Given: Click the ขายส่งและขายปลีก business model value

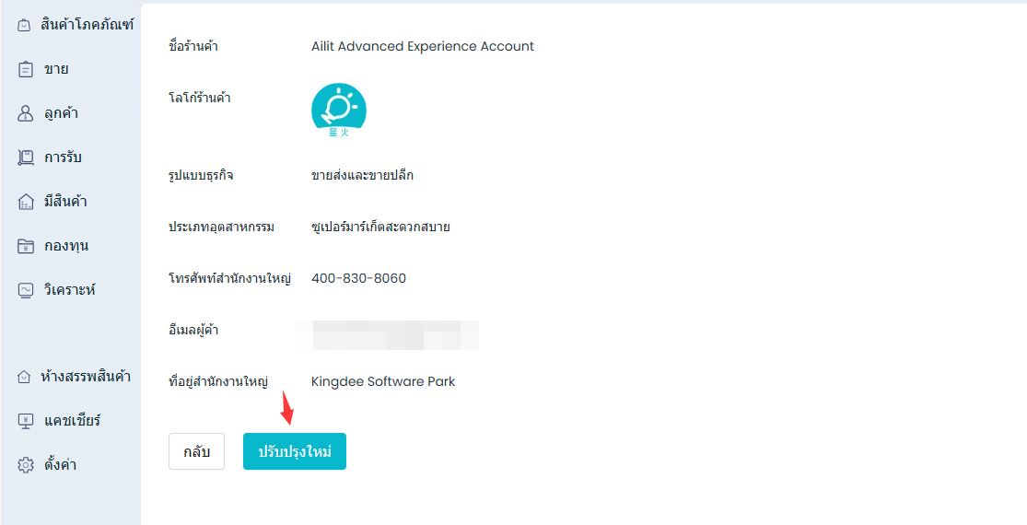Looking at the screenshot, I should pyautogui.click(x=362, y=175).
